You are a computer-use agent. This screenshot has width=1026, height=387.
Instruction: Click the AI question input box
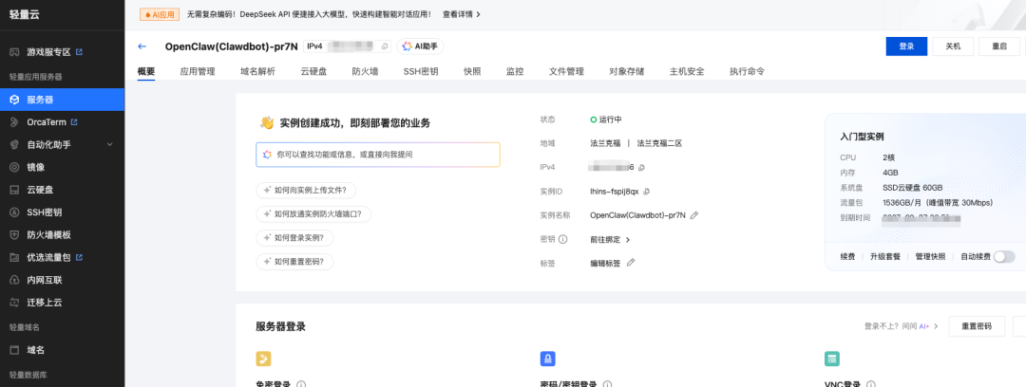[x=378, y=155]
